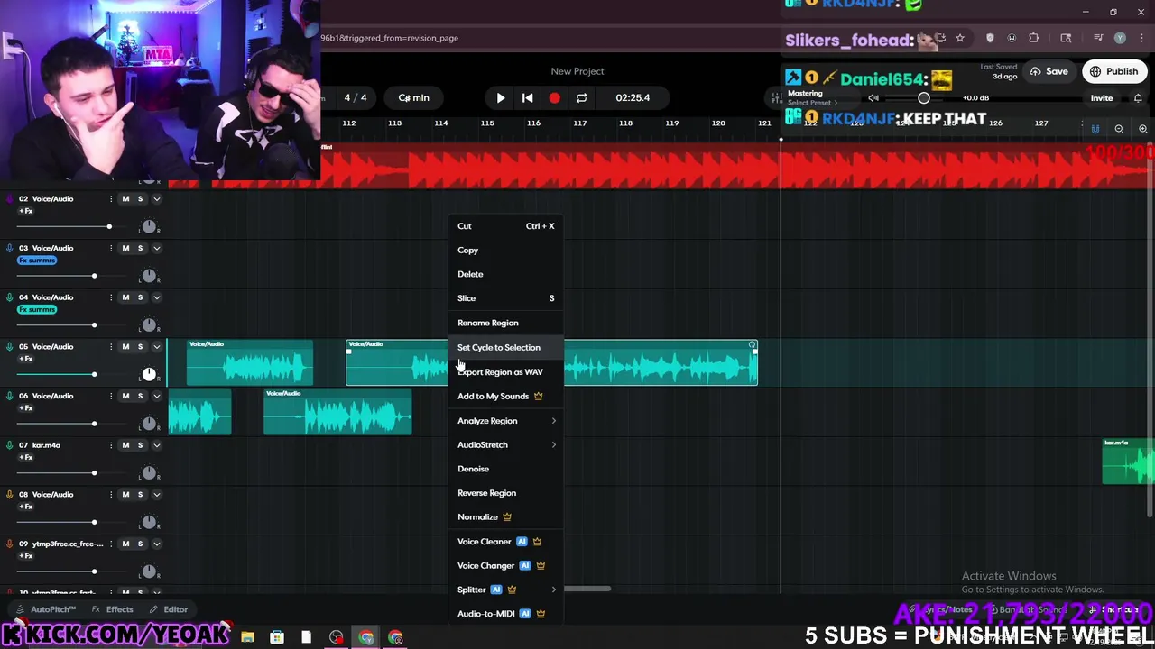Click track 03 microphone icon
The width and height of the screenshot is (1155, 649).
point(10,248)
